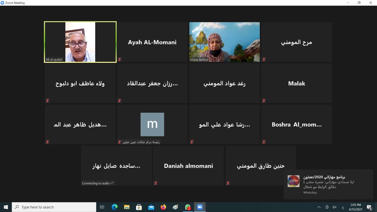Click the Zoom icon in the taskbar

[200, 207]
